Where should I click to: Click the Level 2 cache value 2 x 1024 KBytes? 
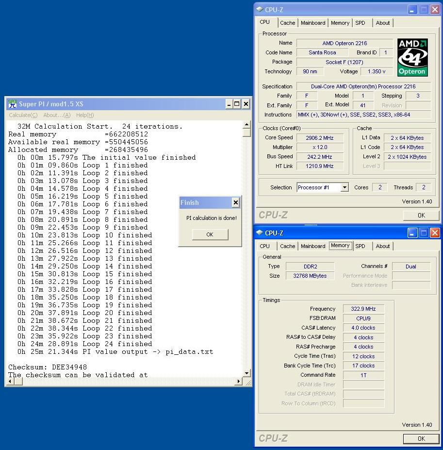[x=407, y=157]
